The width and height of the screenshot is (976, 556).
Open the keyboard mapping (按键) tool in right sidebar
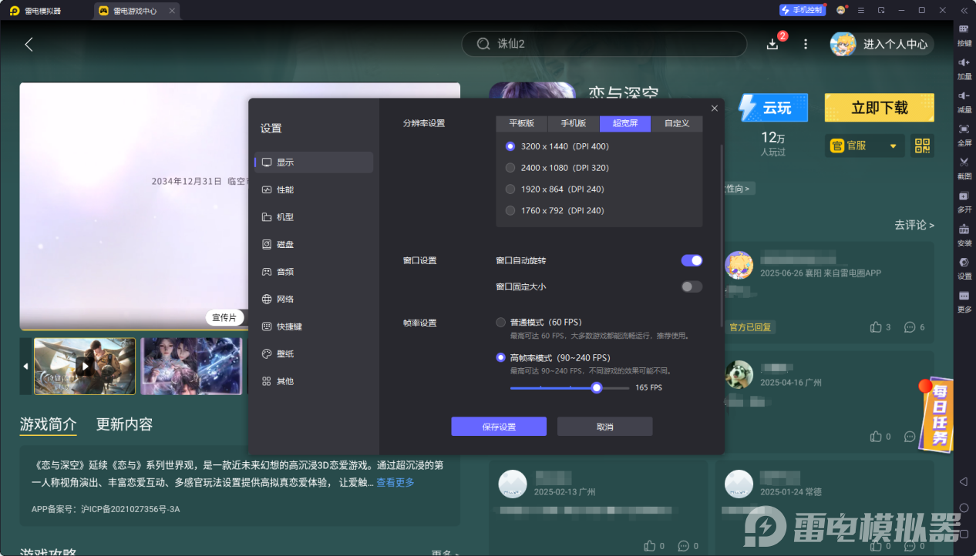pos(964,35)
